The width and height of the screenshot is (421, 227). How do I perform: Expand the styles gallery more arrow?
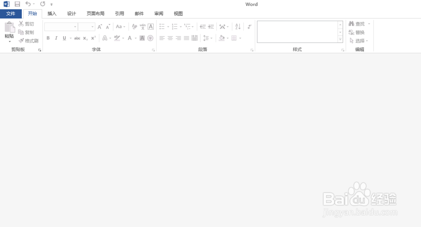[340, 40]
